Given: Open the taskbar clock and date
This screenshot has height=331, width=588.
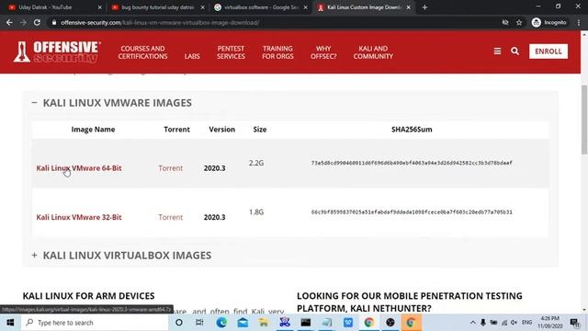Looking at the screenshot, I should (x=550, y=323).
